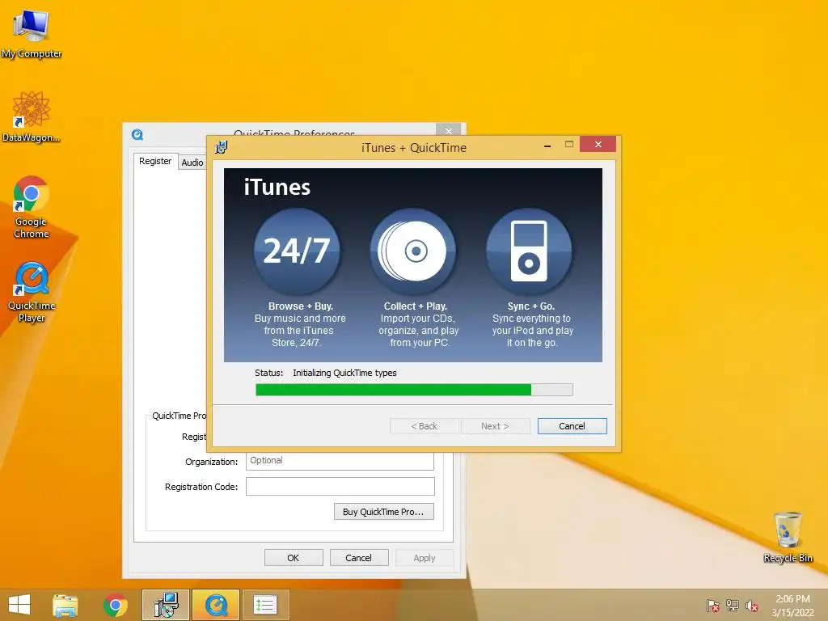
Task: Click the QuickTime logo in the Preferences title bar
Action: coord(137,135)
